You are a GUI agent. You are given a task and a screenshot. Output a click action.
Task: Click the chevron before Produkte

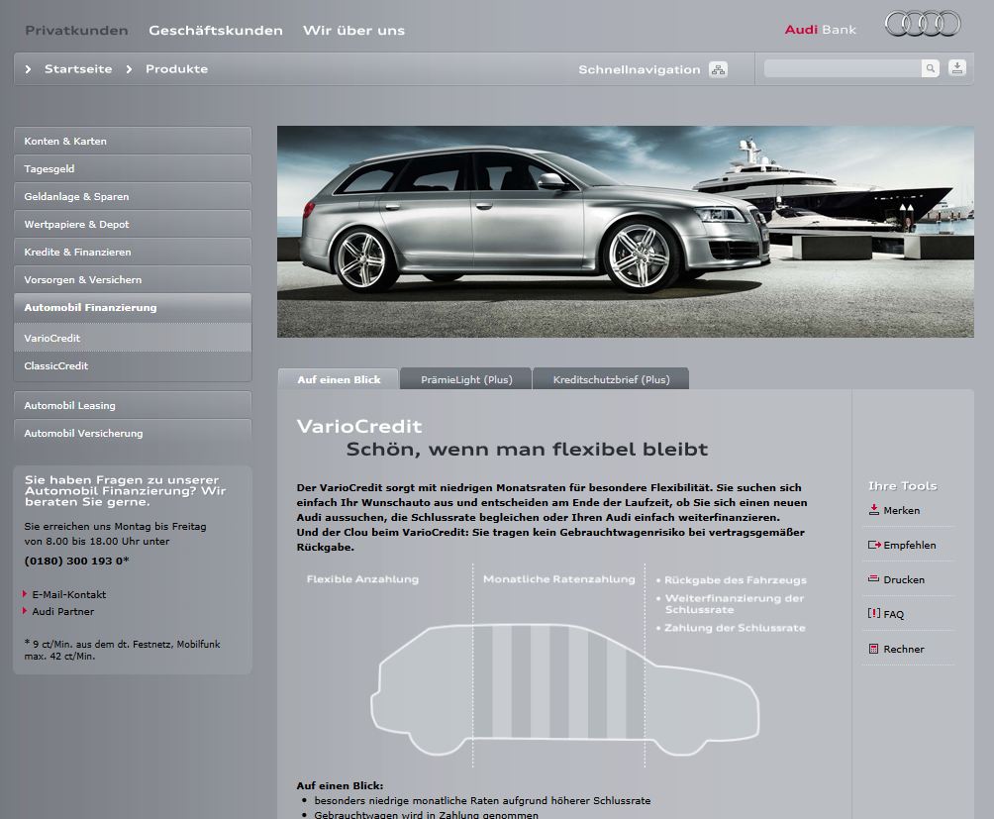[x=129, y=69]
